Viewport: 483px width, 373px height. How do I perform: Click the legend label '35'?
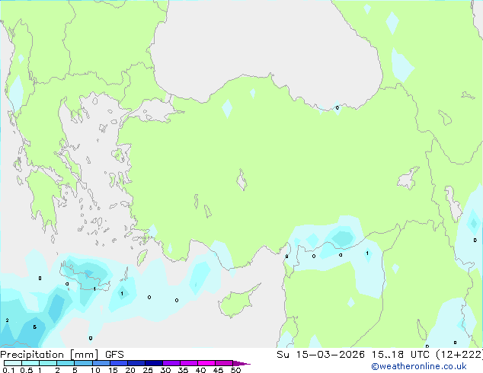pyautogui.click(x=183, y=370)
